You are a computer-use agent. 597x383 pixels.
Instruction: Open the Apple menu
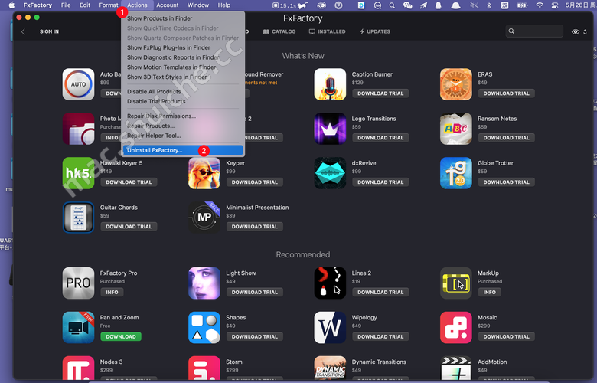point(11,5)
